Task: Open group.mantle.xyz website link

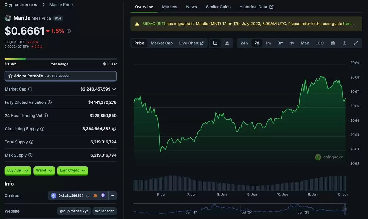Action: (x=74, y=211)
